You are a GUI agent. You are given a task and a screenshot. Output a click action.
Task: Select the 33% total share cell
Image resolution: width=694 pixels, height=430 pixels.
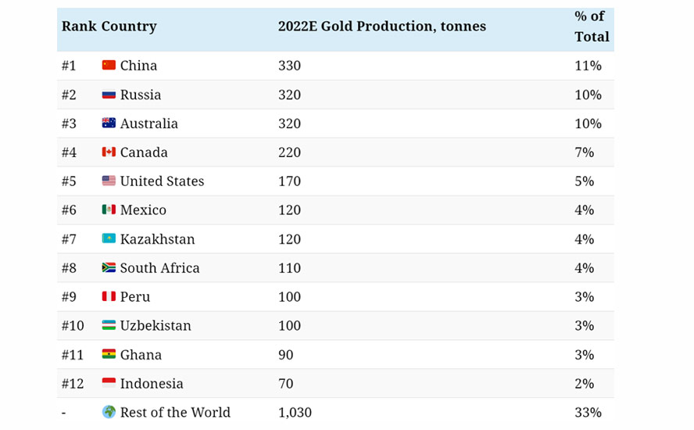pos(588,413)
